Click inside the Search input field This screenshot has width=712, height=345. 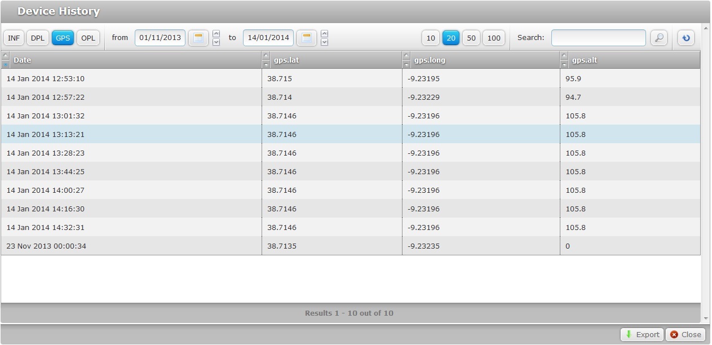[x=599, y=38]
